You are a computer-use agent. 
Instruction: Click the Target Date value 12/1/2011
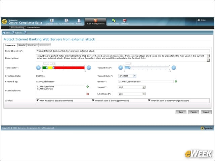tap(123, 76)
